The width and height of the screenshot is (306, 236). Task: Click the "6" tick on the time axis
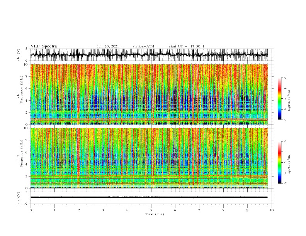point(175,210)
